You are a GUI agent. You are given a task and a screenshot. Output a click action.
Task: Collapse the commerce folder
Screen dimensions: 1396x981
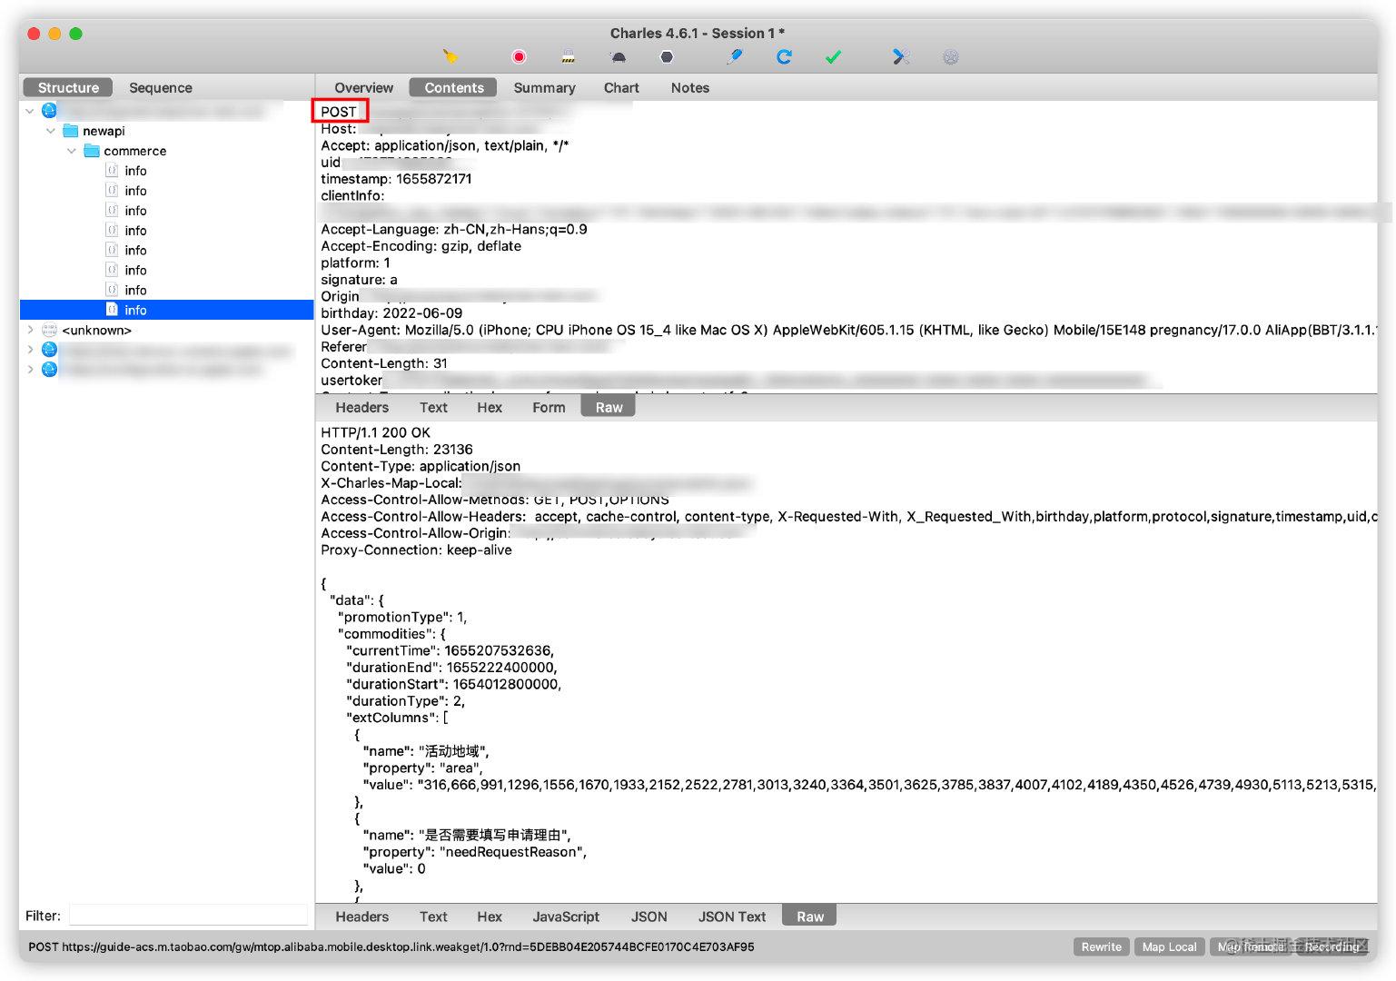pos(72,151)
